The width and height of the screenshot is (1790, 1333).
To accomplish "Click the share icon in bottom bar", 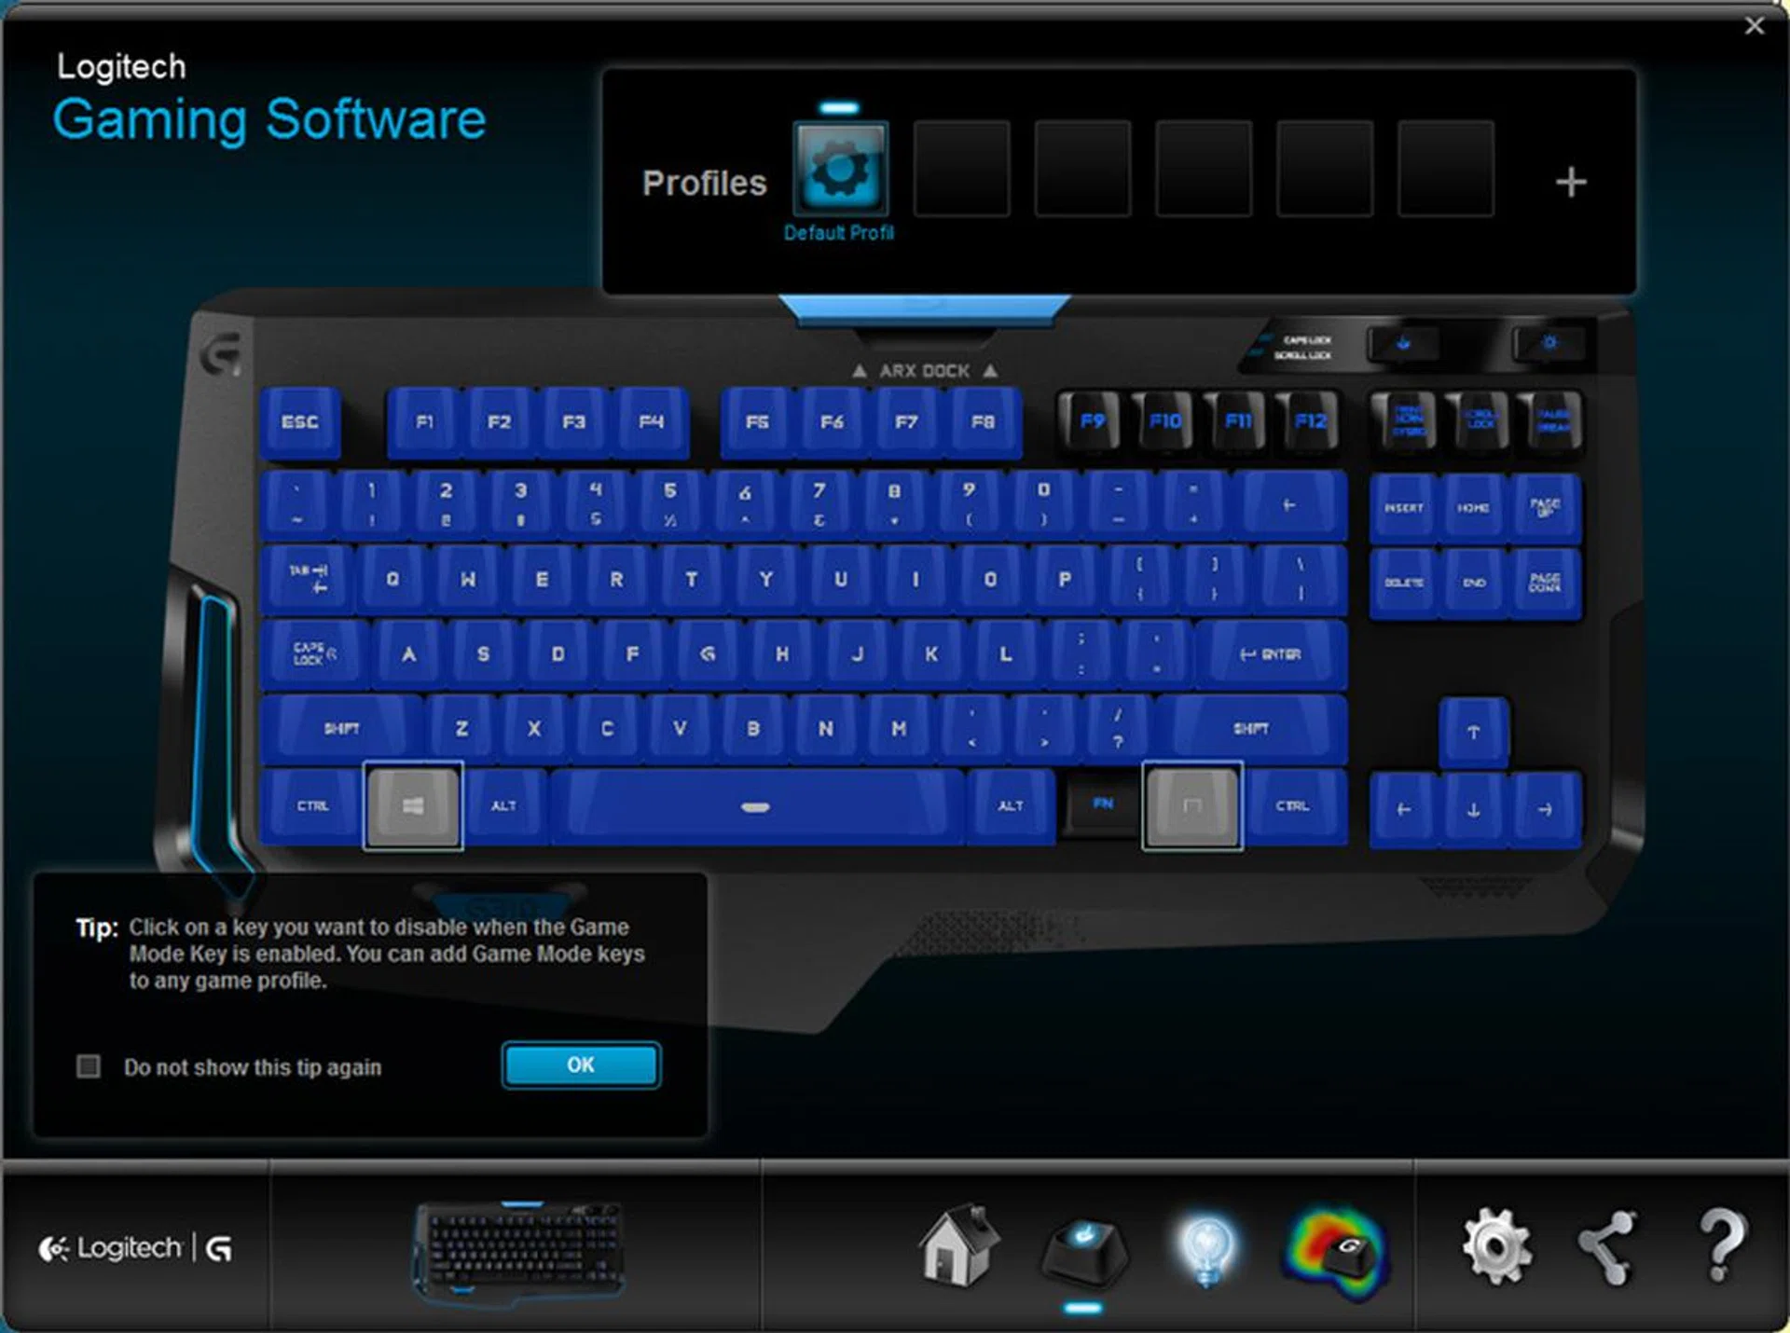I will [1606, 1247].
